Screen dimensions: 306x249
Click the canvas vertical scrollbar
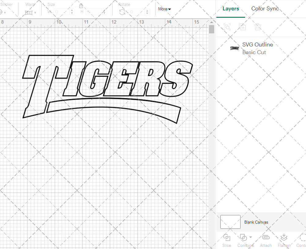(211, 29)
